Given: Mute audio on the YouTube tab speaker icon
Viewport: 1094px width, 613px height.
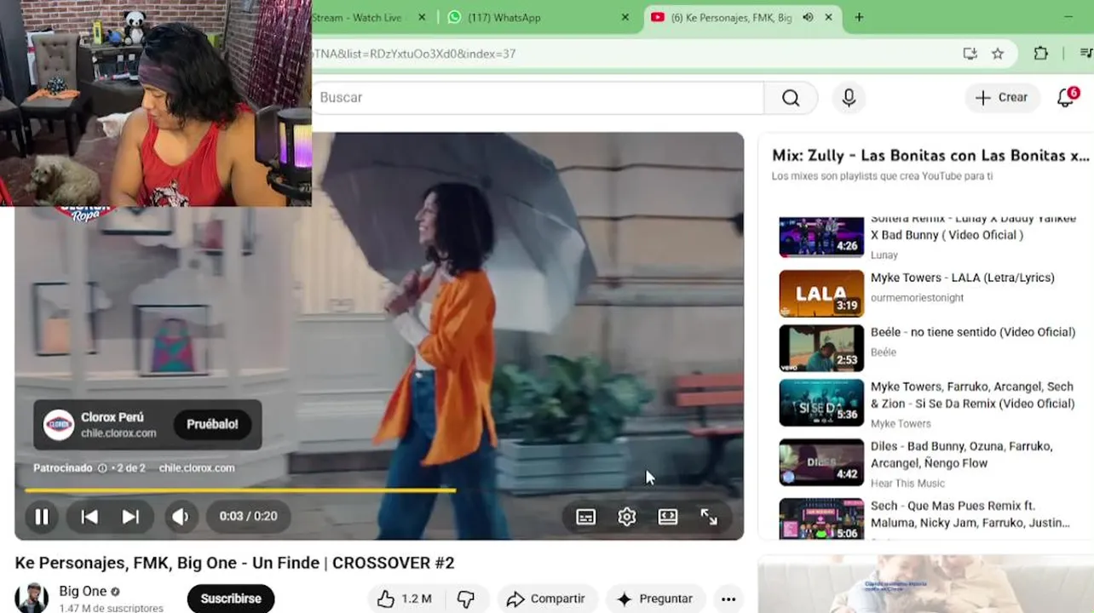Looking at the screenshot, I should tap(808, 17).
